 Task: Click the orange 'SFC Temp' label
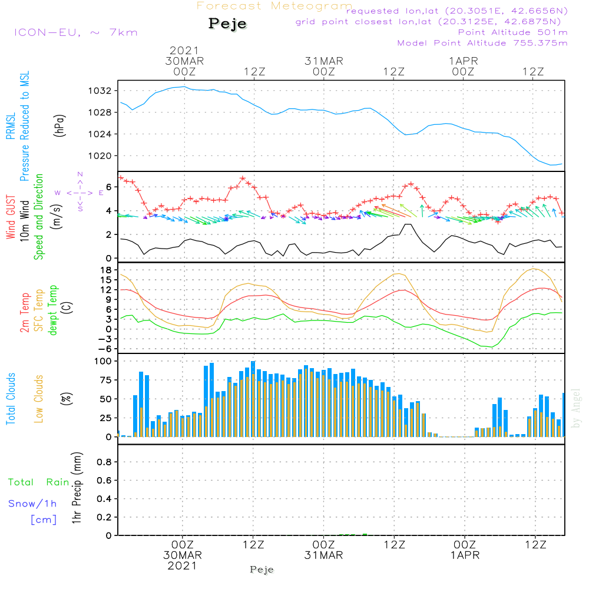click(x=39, y=310)
